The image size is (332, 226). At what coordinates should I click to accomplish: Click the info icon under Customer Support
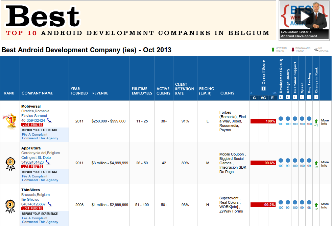(295, 97)
